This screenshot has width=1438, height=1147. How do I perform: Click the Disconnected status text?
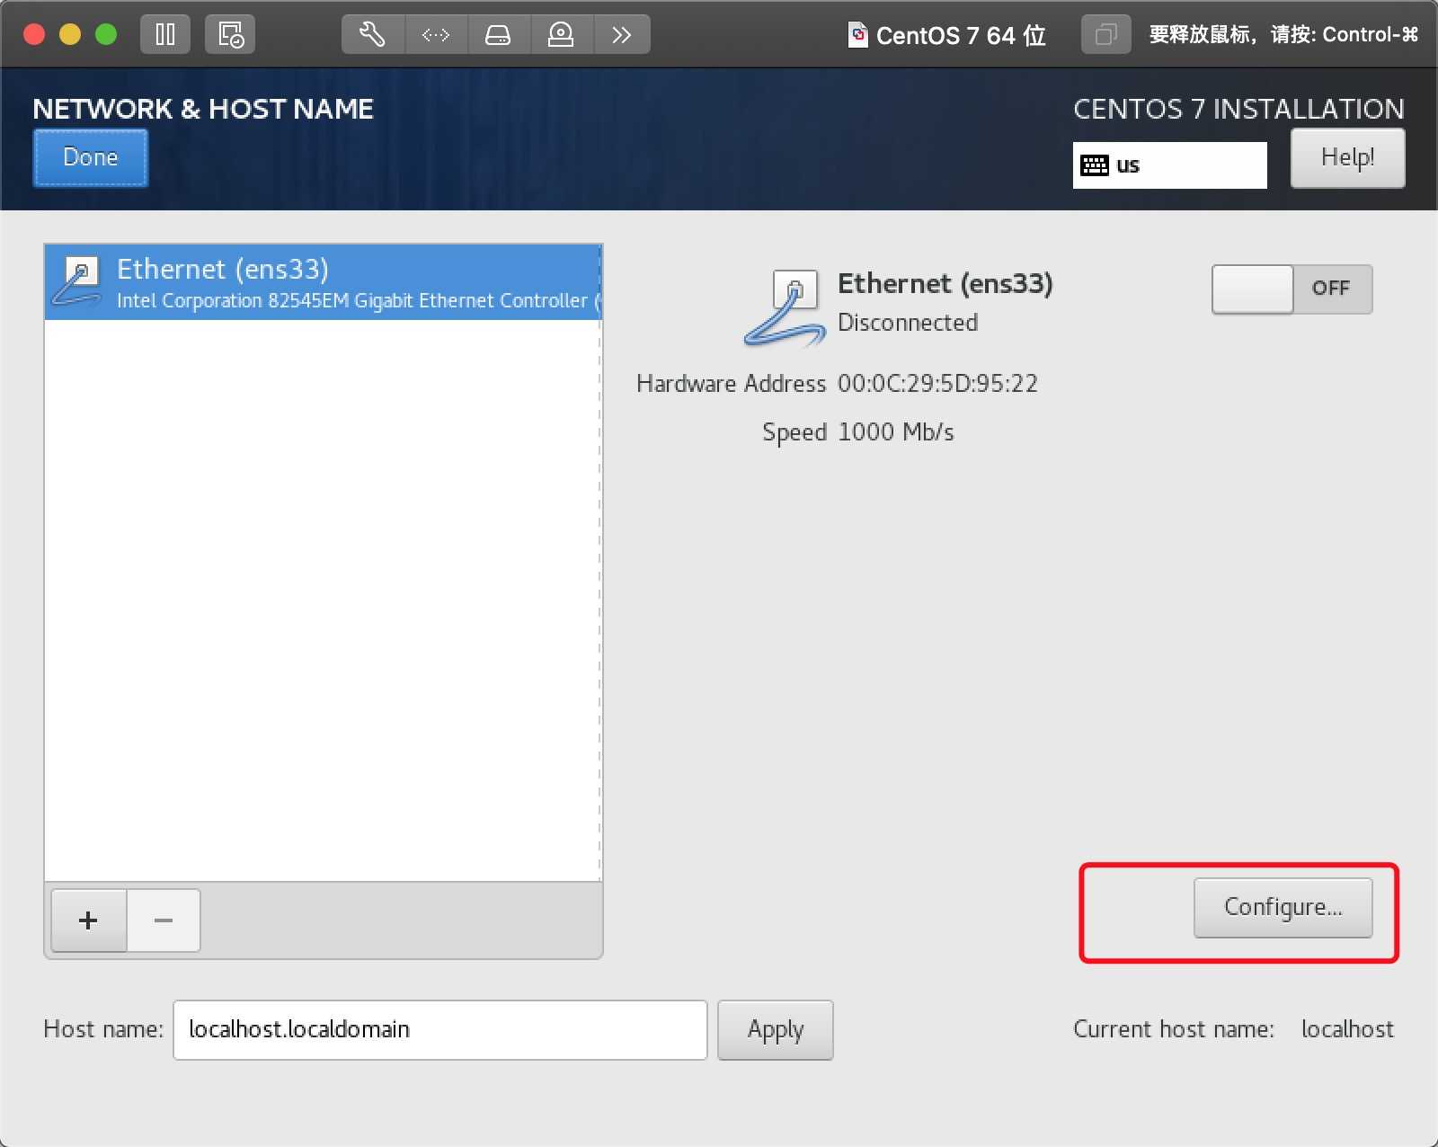908,323
